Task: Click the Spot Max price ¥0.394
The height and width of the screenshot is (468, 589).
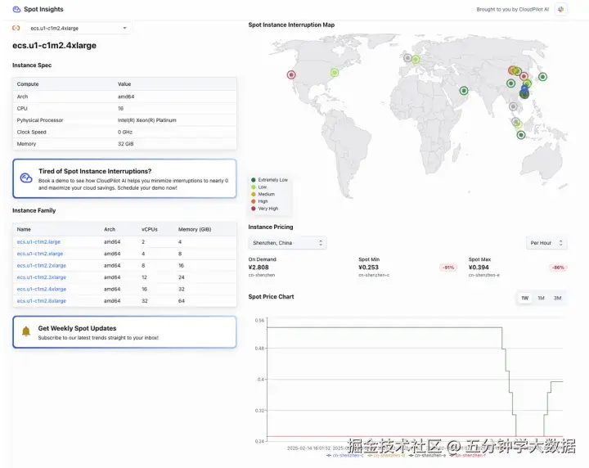Action: click(479, 268)
